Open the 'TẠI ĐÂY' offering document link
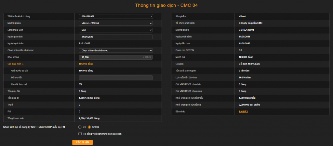Screen dimensions: 333x146 243,111
